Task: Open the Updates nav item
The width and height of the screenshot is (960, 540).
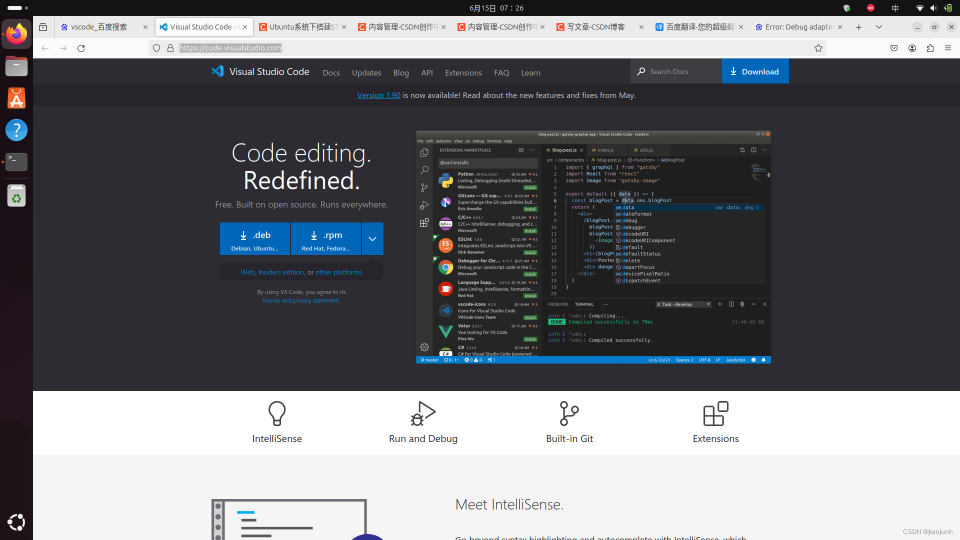Action: [366, 73]
